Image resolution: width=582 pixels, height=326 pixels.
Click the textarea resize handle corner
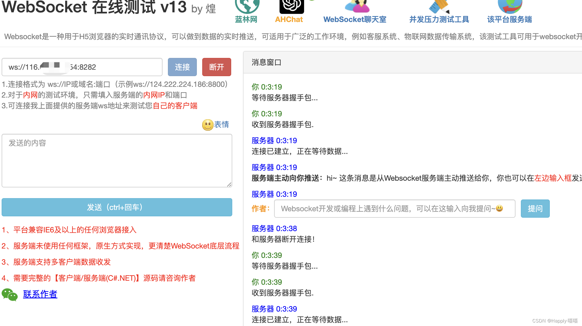[x=229, y=184]
